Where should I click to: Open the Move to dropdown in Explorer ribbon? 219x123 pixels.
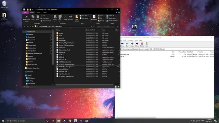point(55,18)
